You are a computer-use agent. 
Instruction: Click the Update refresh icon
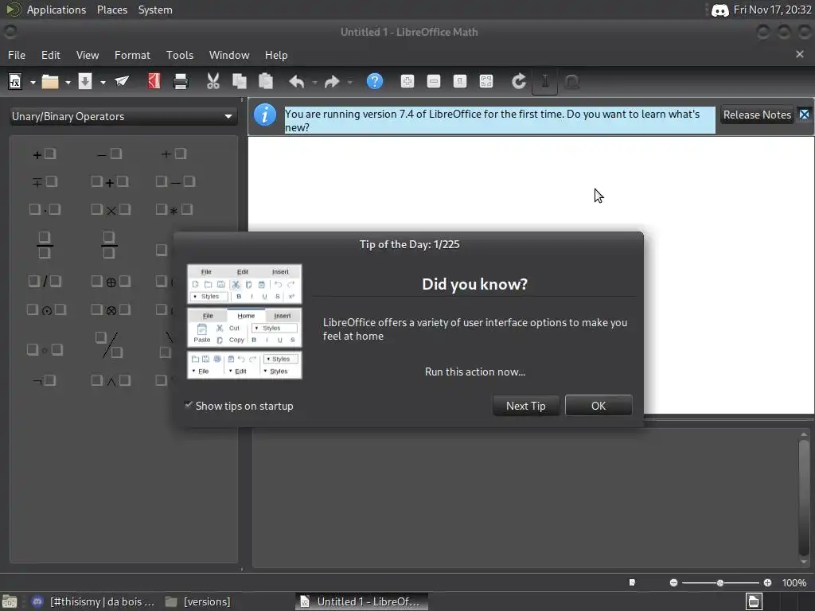pos(518,81)
